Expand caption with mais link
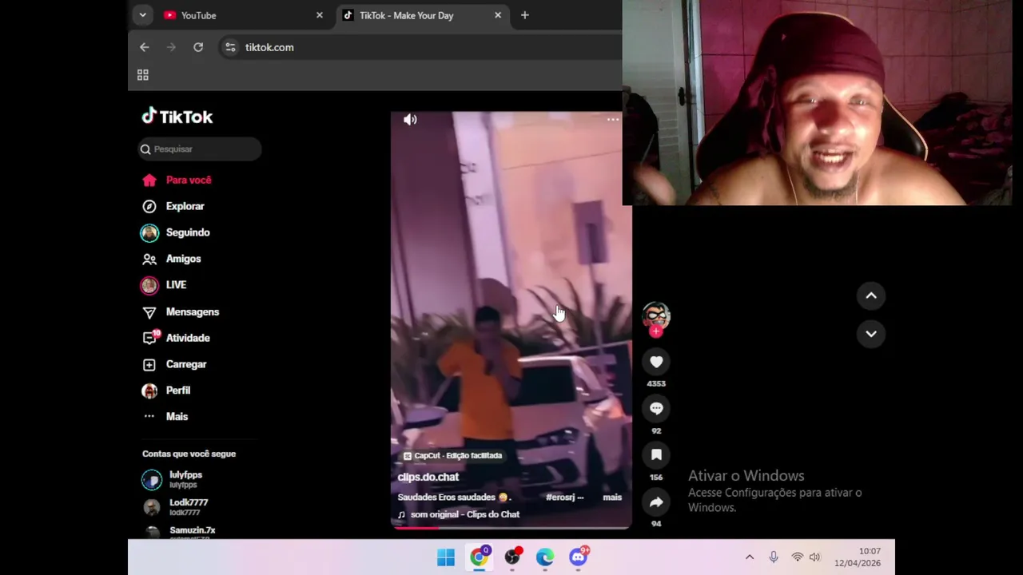Screen dimensions: 1023x575 pos(612,497)
